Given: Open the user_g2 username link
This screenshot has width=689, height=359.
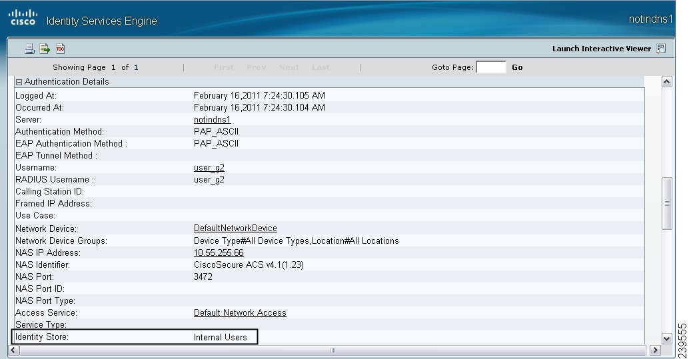Looking at the screenshot, I should tap(209, 167).
